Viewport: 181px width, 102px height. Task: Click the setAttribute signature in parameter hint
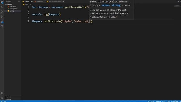(110, 3)
